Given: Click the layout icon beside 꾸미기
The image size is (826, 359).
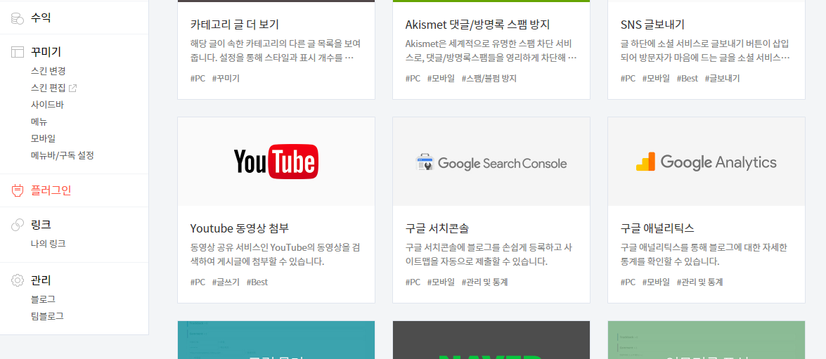Looking at the screenshot, I should tap(18, 51).
